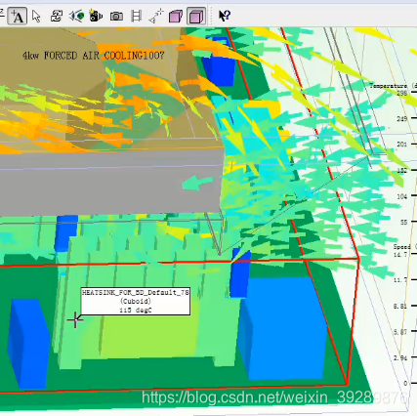Toggle the outlined cube display mode
The image size is (417, 416).
click(196, 16)
